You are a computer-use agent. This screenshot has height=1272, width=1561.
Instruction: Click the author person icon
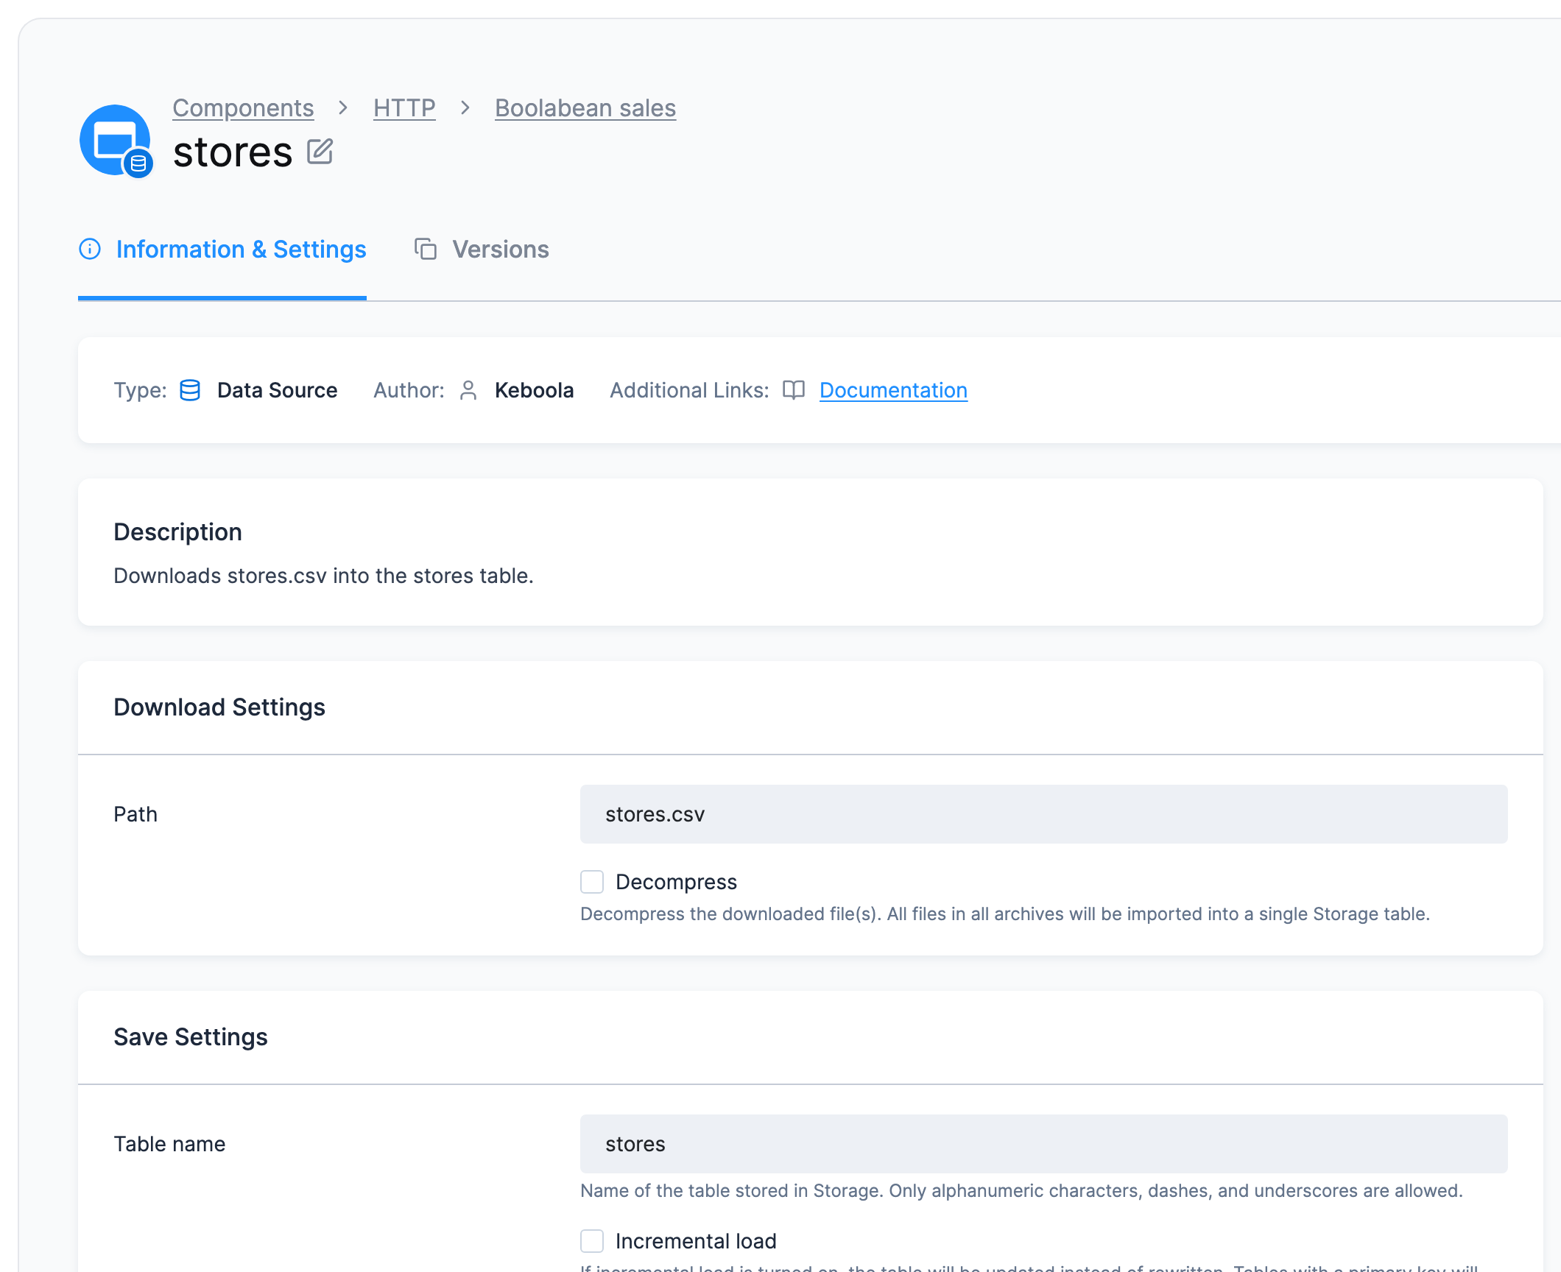(x=468, y=390)
